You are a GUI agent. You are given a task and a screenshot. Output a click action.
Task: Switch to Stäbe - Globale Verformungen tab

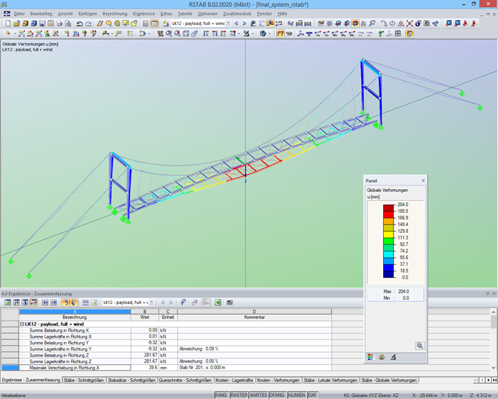[389, 380]
